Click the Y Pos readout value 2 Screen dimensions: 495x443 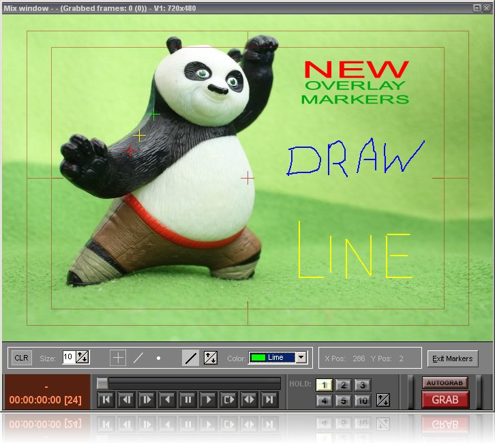(401, 358)
